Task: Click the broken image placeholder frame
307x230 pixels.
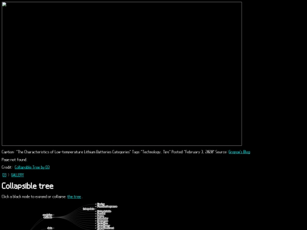Action: (x=122, y=74)
